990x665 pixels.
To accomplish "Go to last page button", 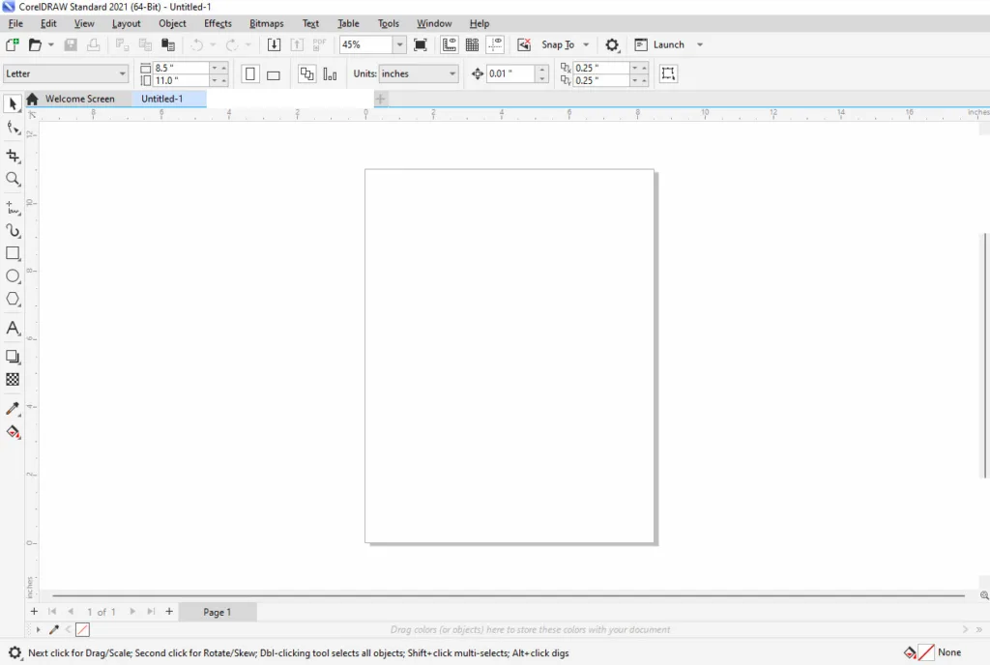I will click(x=151, y=612).
